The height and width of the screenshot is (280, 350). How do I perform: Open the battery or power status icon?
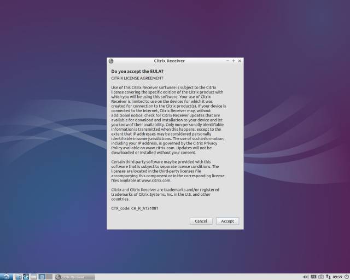(x=321, y=277)
